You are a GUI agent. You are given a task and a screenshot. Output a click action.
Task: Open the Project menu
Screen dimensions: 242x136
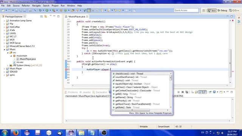click(x=55, y=6)
